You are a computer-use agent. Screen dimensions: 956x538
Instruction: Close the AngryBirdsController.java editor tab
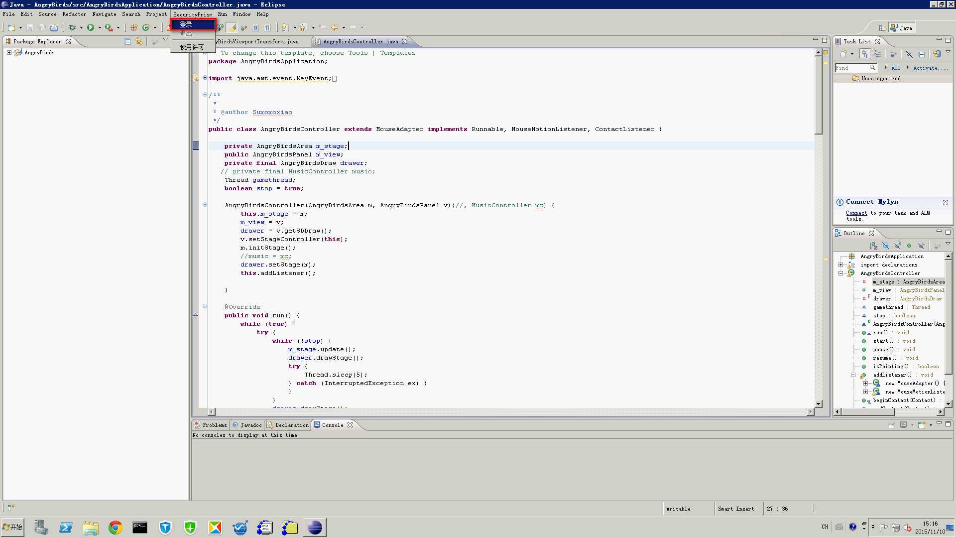tap(405, 41)
